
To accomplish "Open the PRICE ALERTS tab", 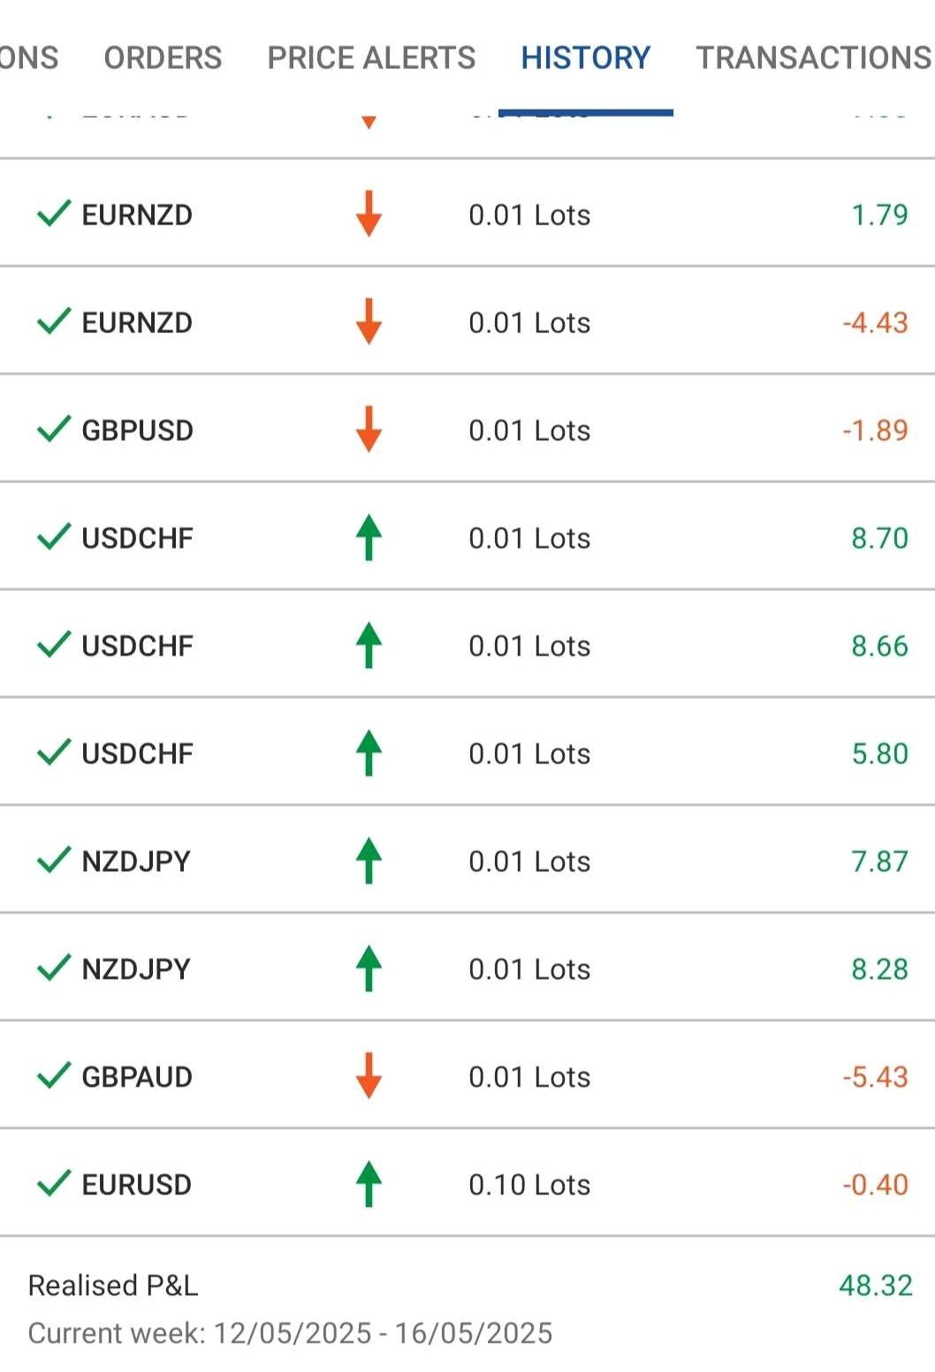I will (371, 57).
